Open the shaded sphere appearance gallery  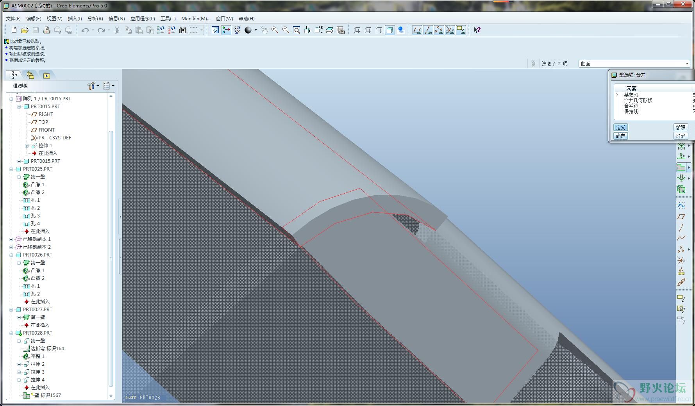[248, 30]
